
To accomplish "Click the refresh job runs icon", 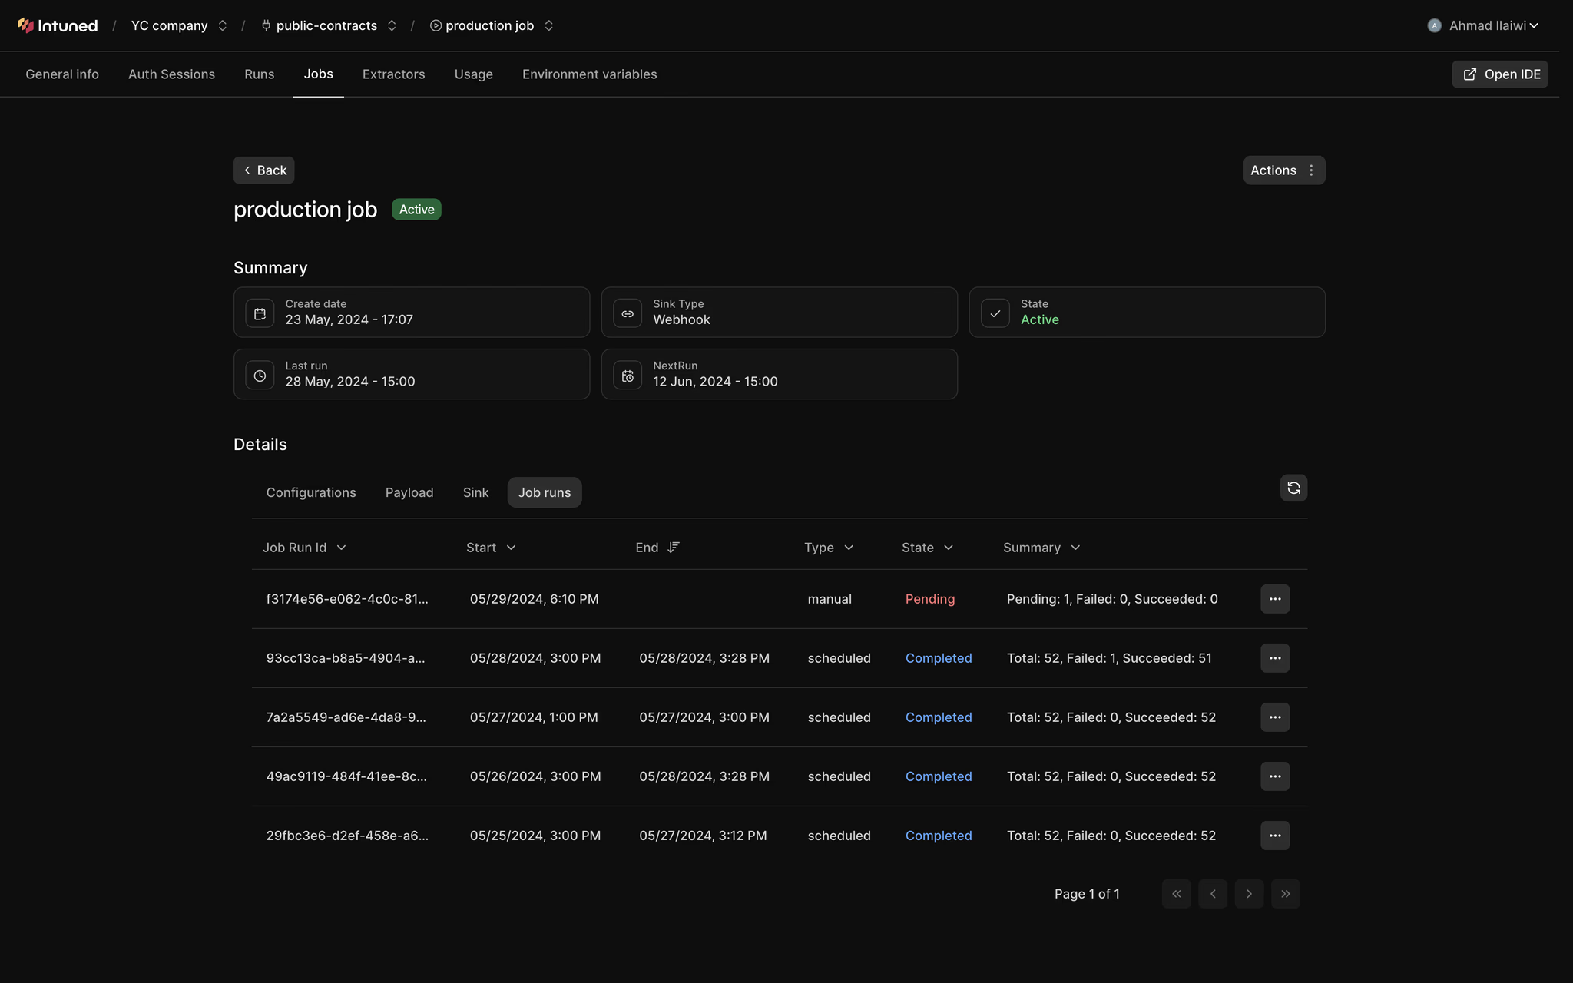I will [1293, 488].
